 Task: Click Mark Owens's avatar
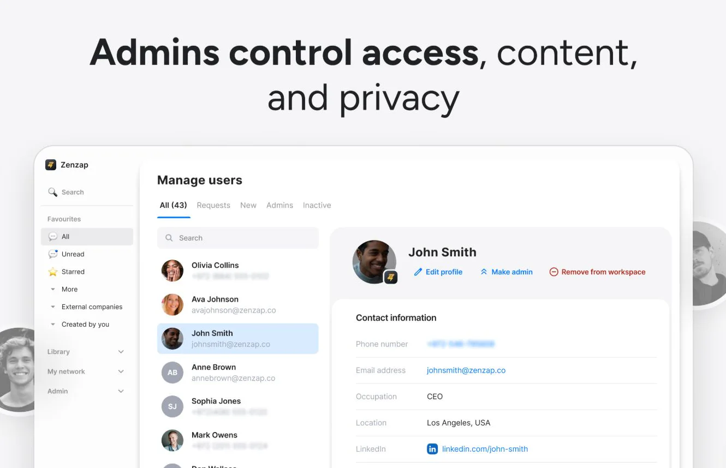pos(172,440)
